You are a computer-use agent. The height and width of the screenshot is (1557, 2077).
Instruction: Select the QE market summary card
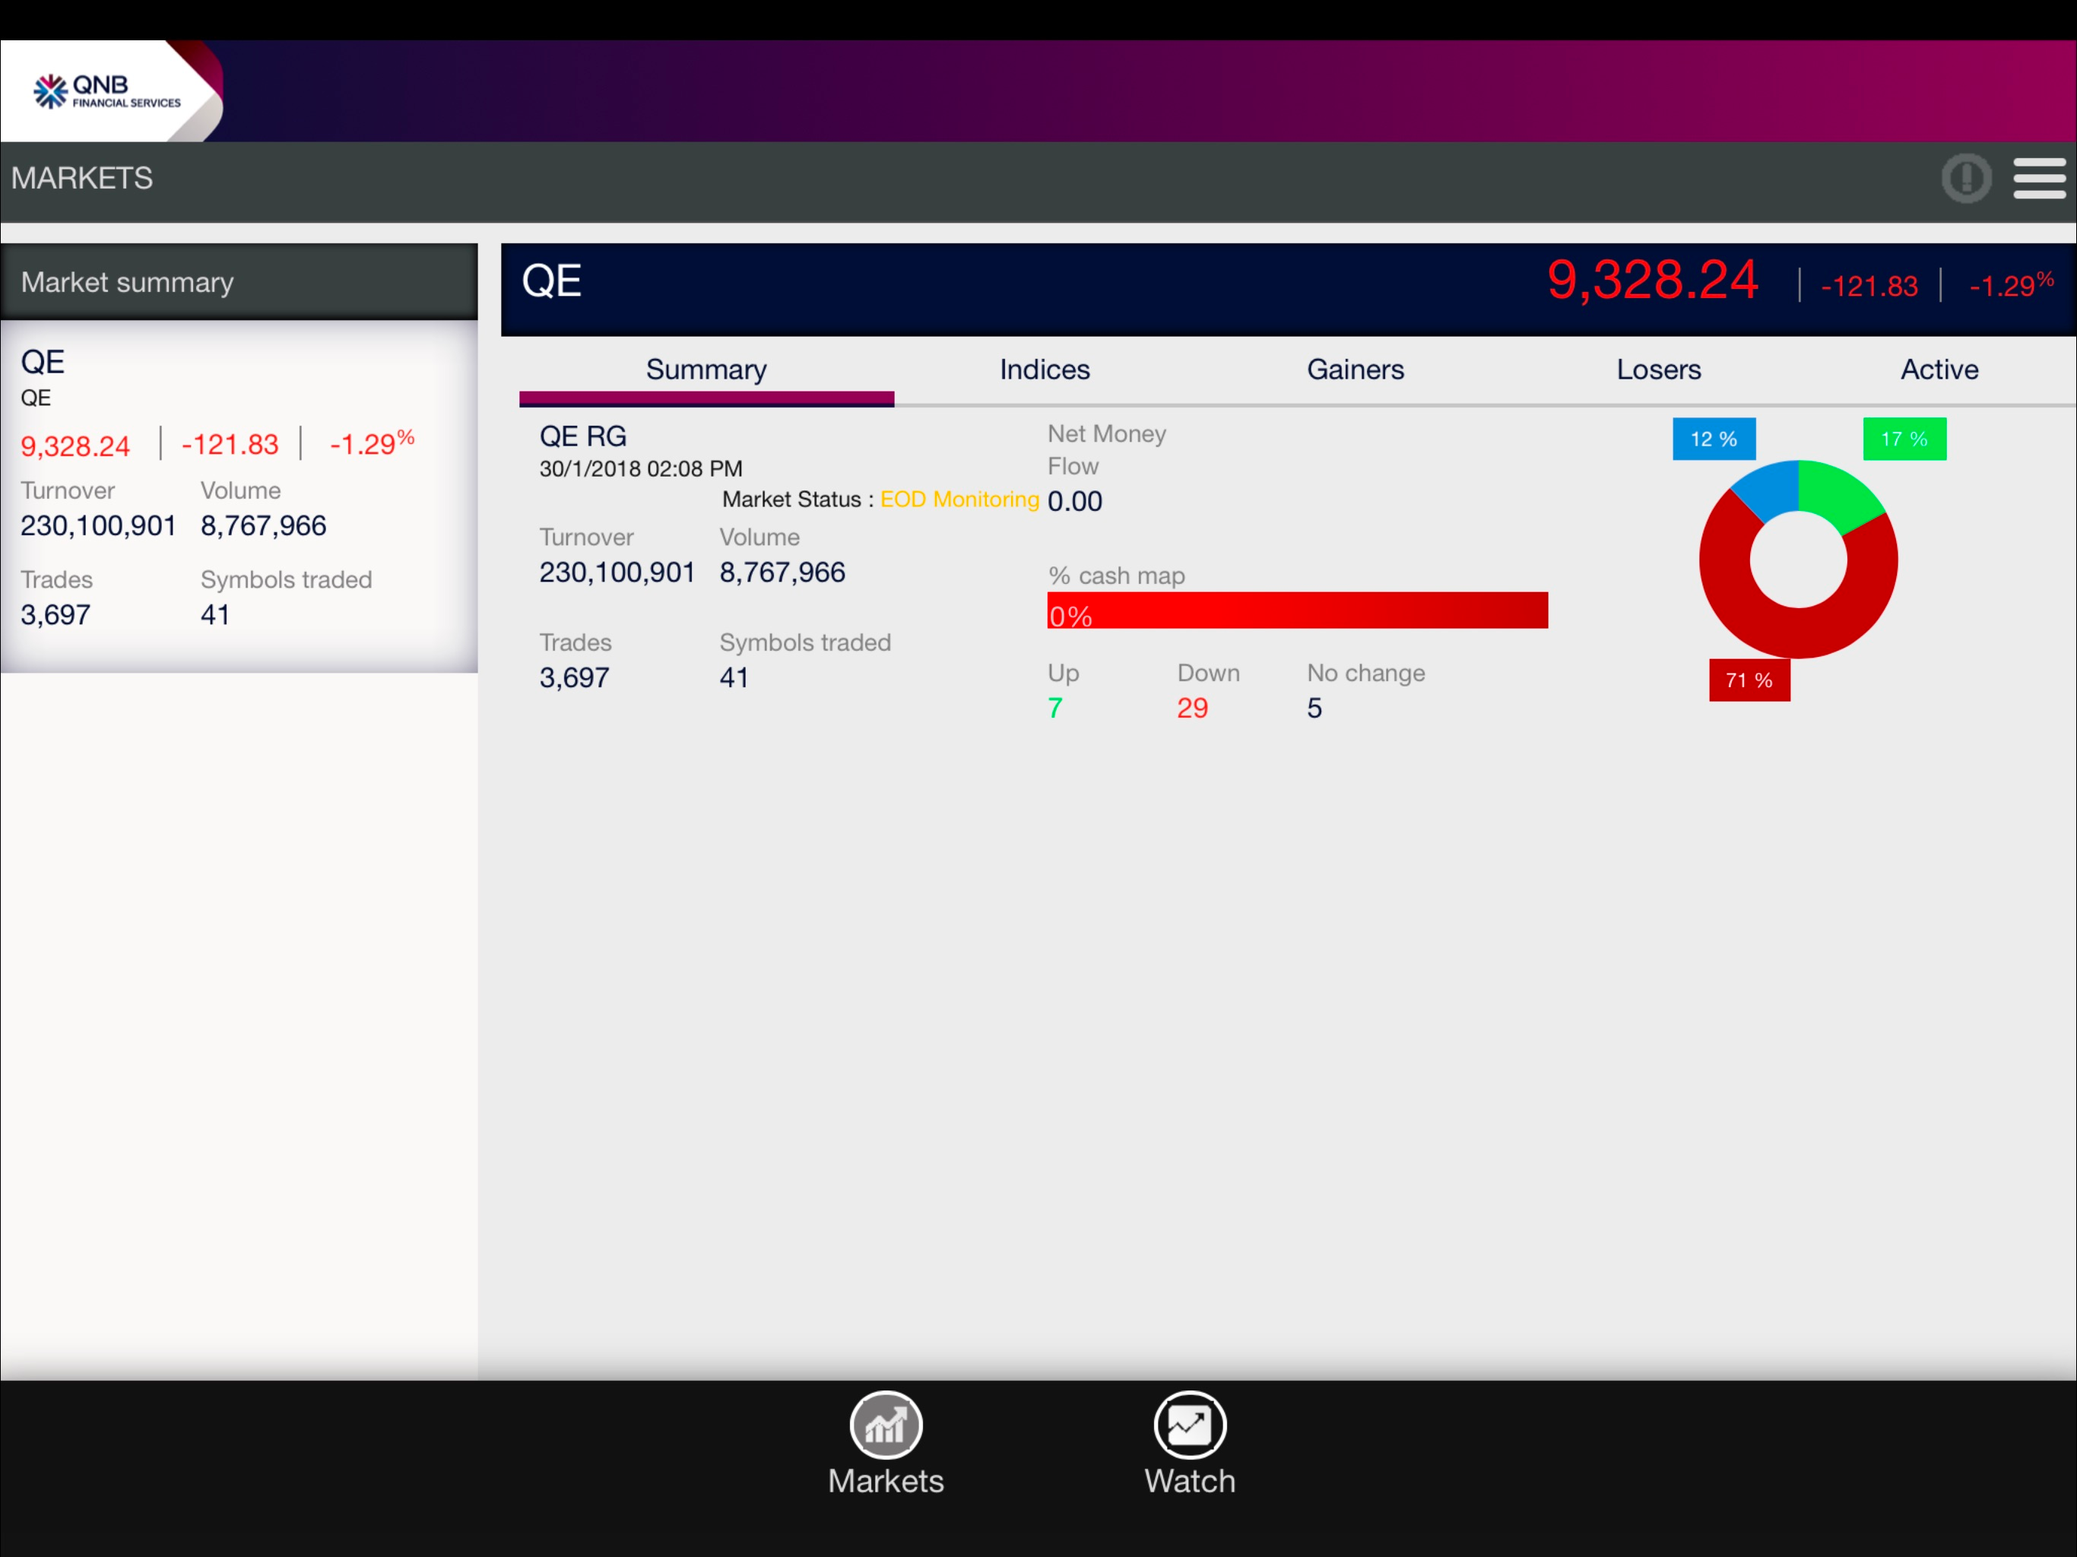(239, 496)
